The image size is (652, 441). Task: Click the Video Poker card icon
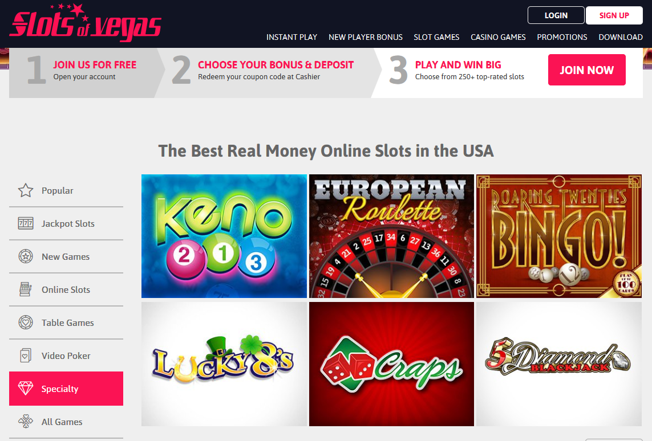(x=25, y=356)
